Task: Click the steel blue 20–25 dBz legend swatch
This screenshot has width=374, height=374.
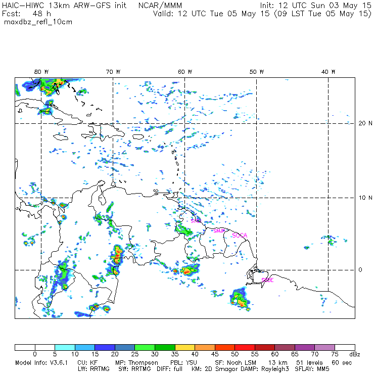Action: pyautogui.click(x=125, y=347)
